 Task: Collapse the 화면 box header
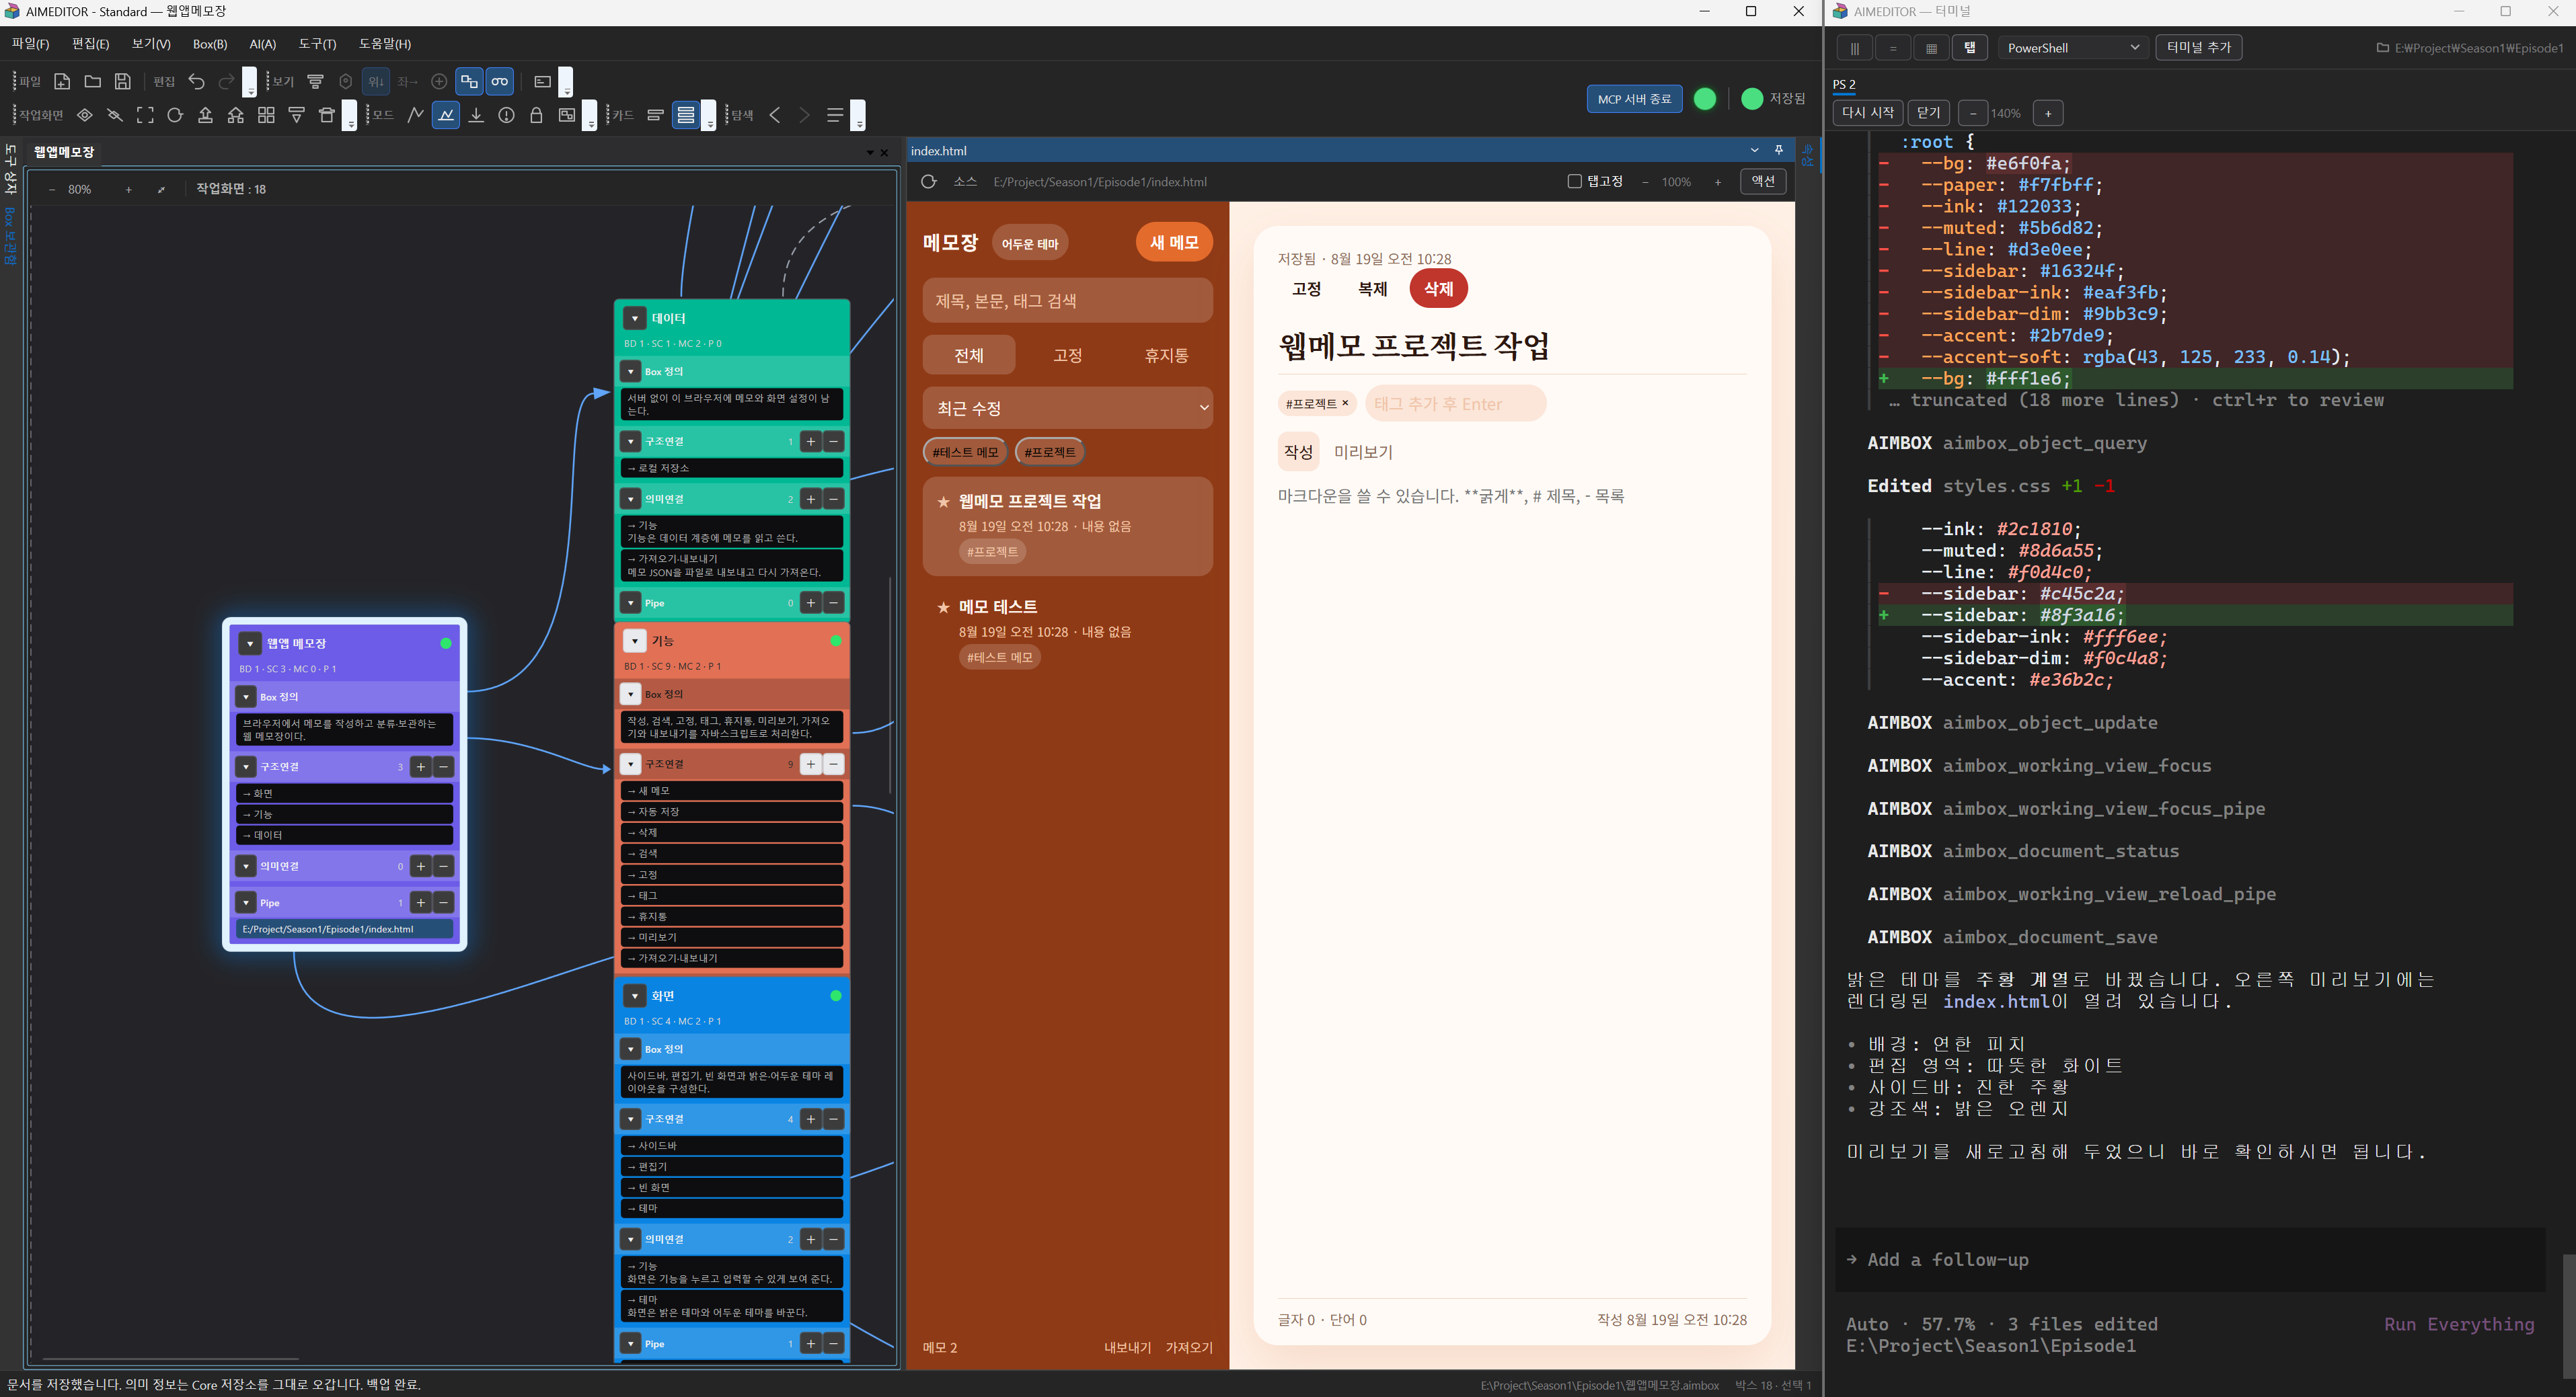click(x=635, y=996)
